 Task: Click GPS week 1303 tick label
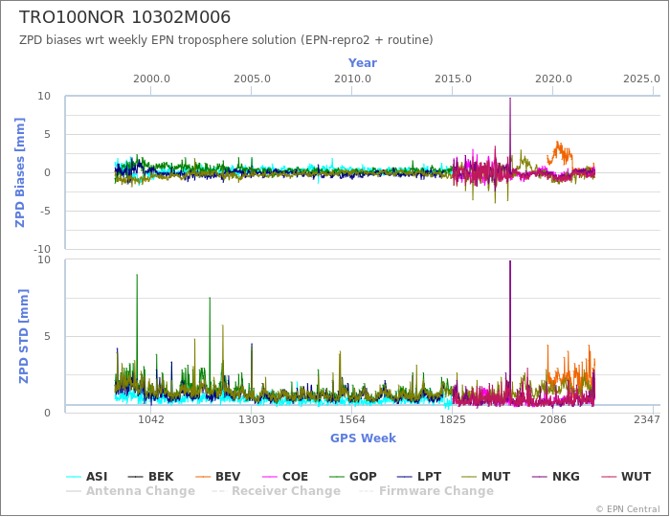coord(251,419)
